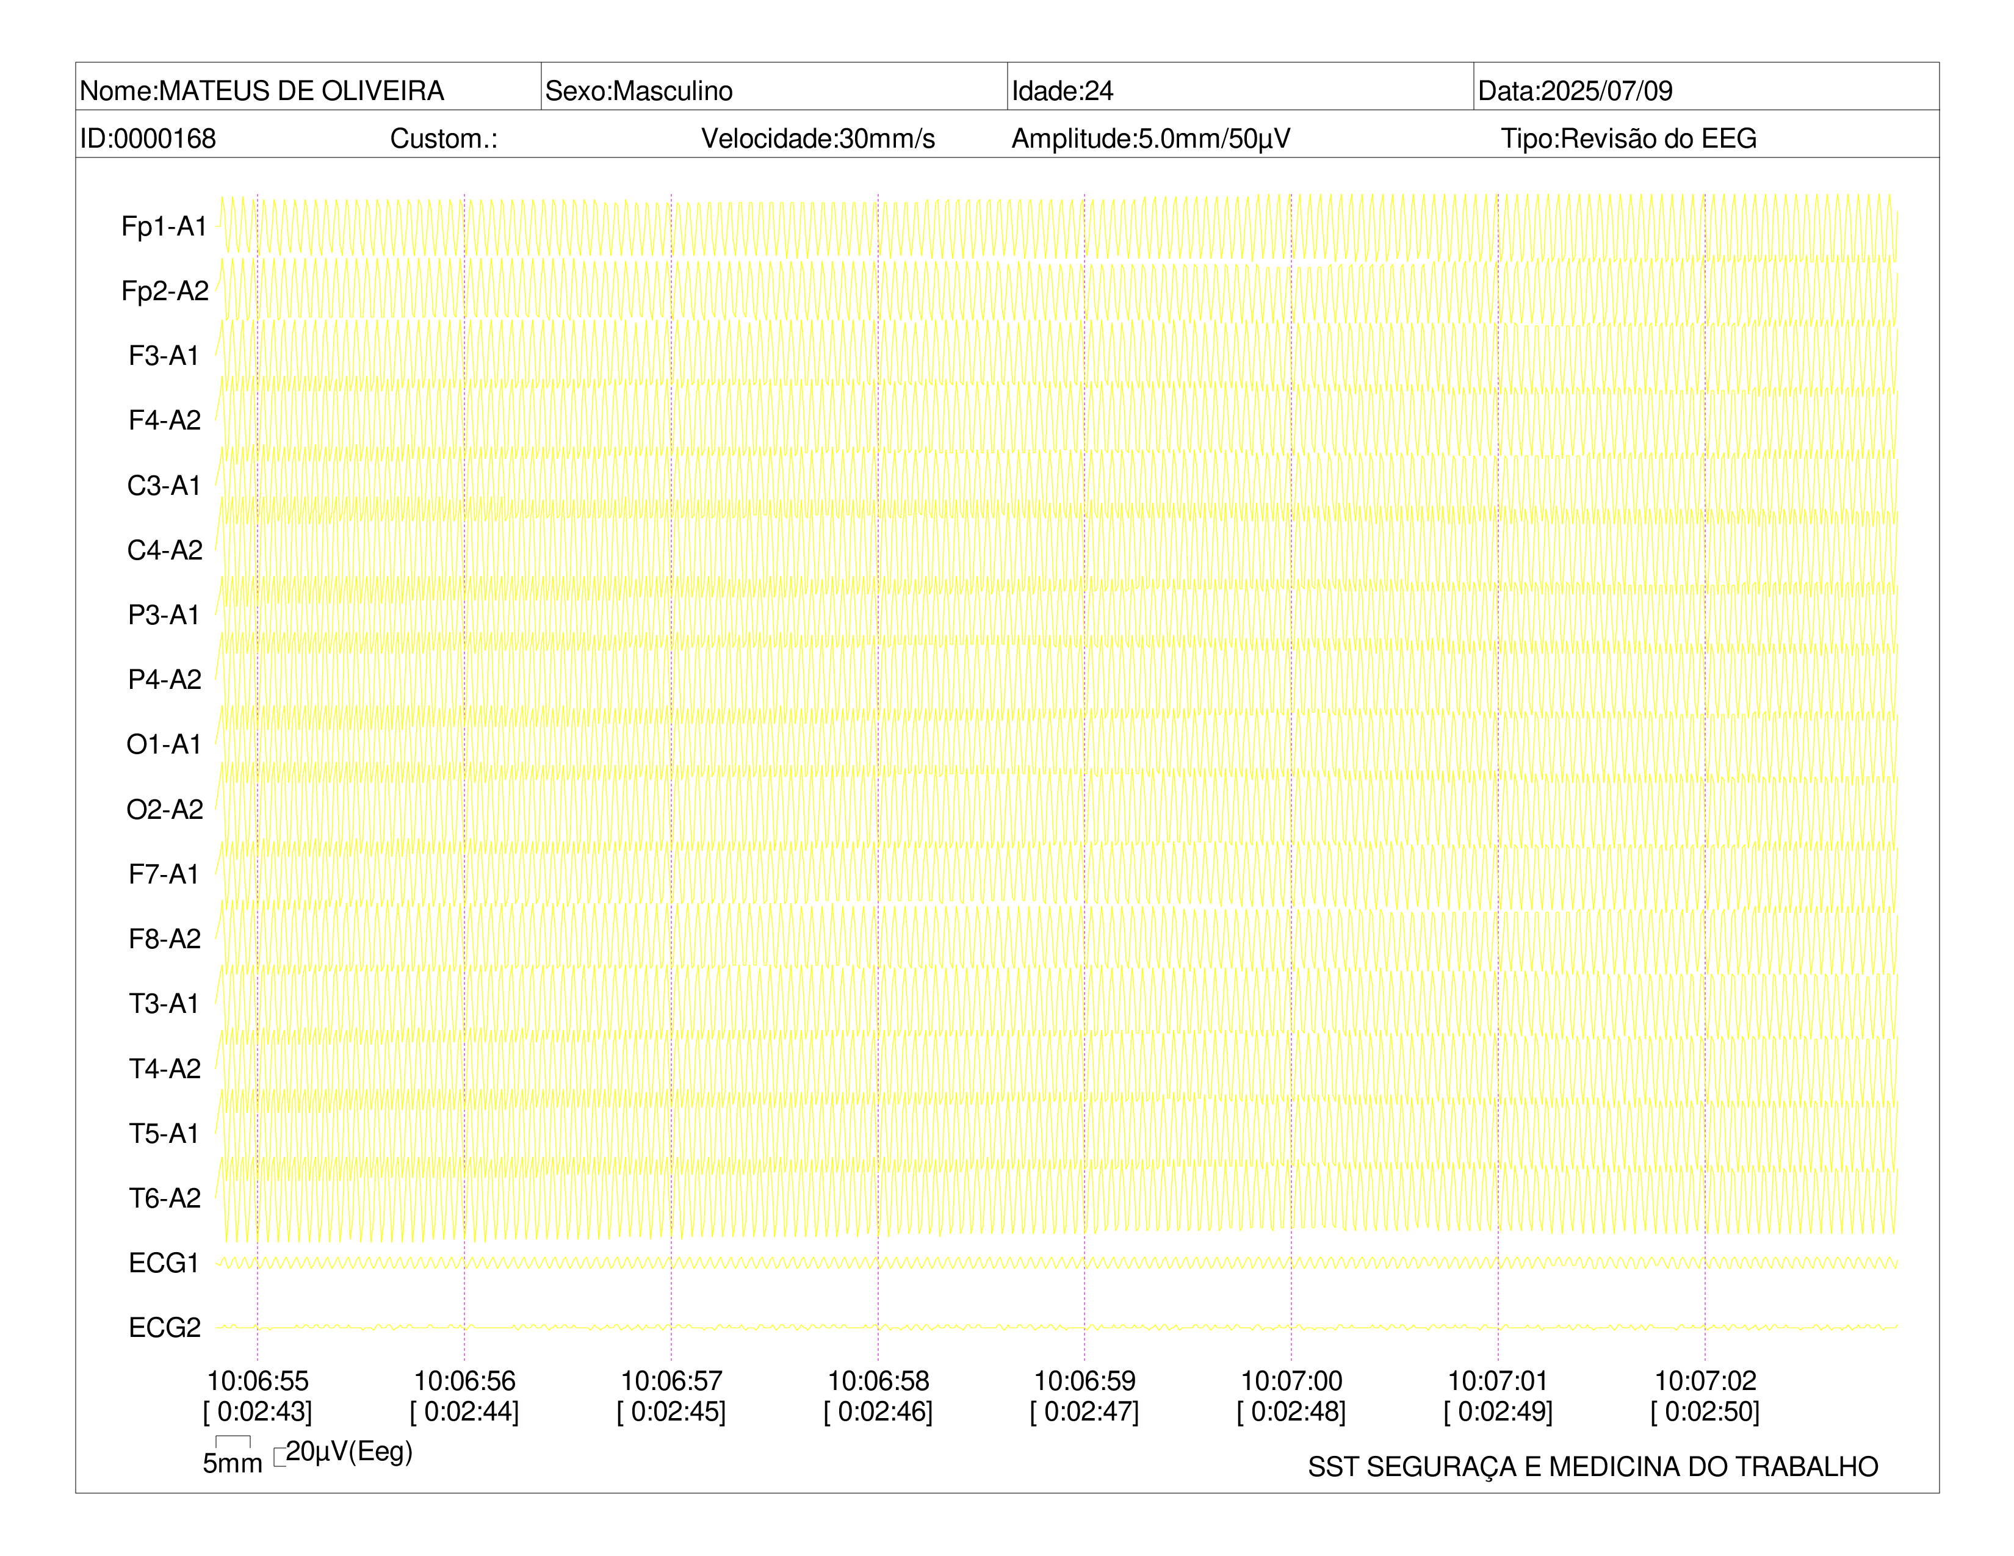Click elapsed time [ 0:02:49]
Viewport: 2014px width, 1556px height.
click(x=1498, y=1411)
